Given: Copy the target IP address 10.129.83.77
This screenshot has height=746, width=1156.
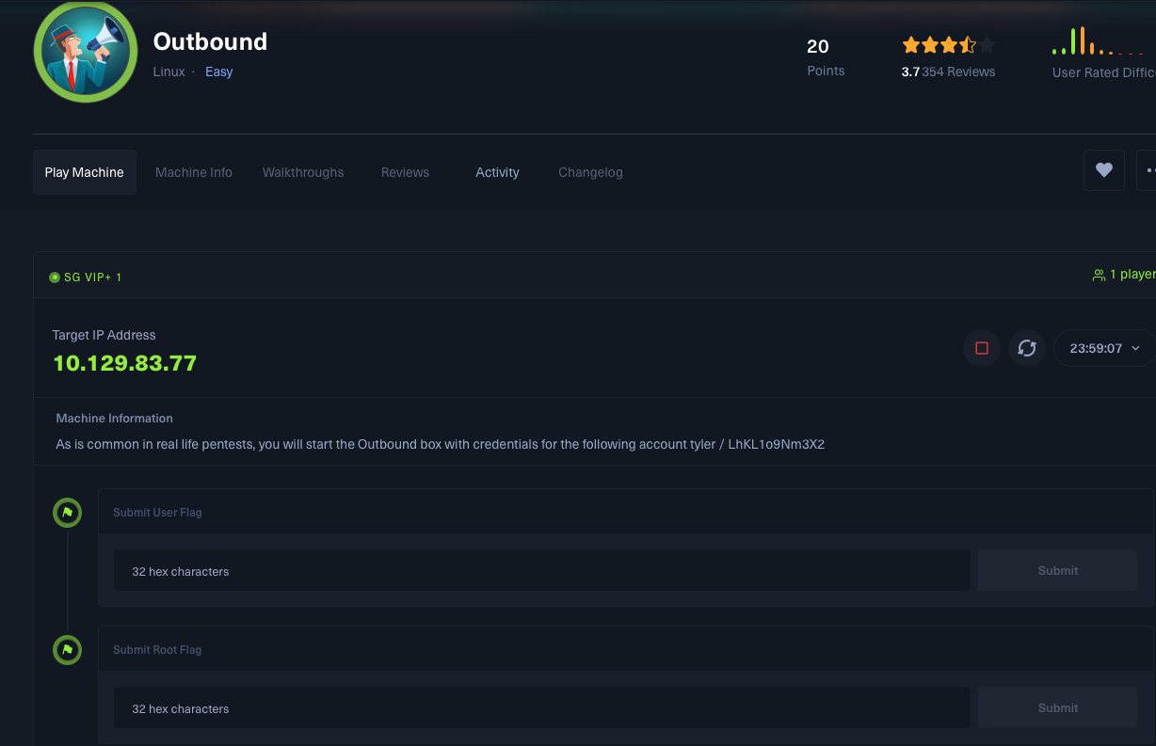Looking at the screenshot, I should coord(125,363).
